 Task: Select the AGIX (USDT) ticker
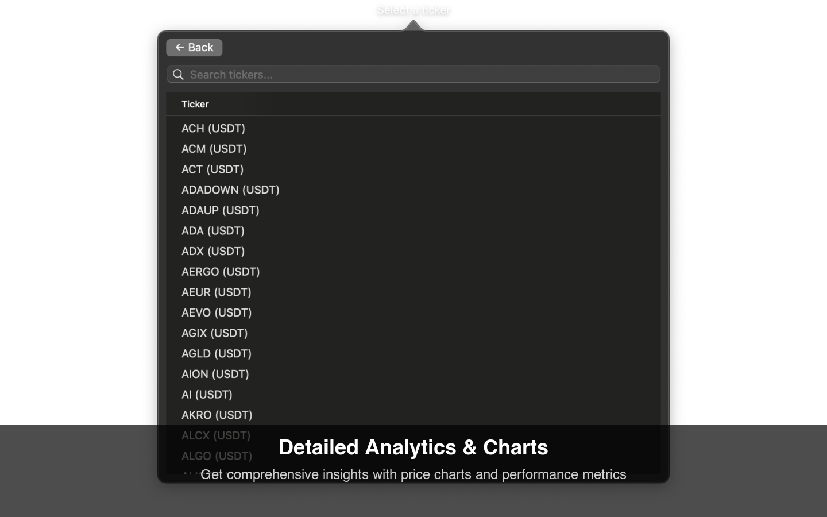click(413, 333)
